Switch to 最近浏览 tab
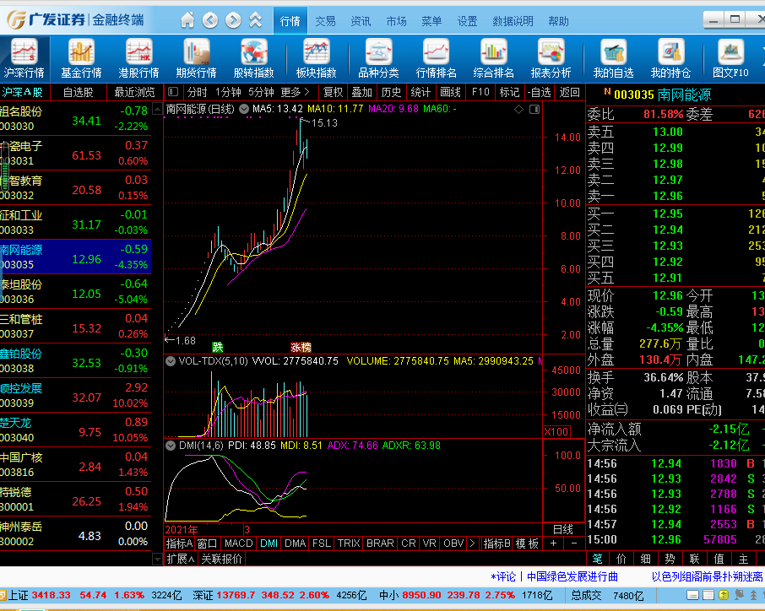Screen dimensions: 765x611 [x=134, y=92]
